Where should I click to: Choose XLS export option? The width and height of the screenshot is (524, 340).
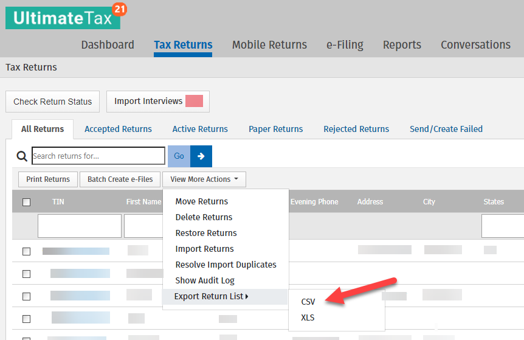coord(308,317)
